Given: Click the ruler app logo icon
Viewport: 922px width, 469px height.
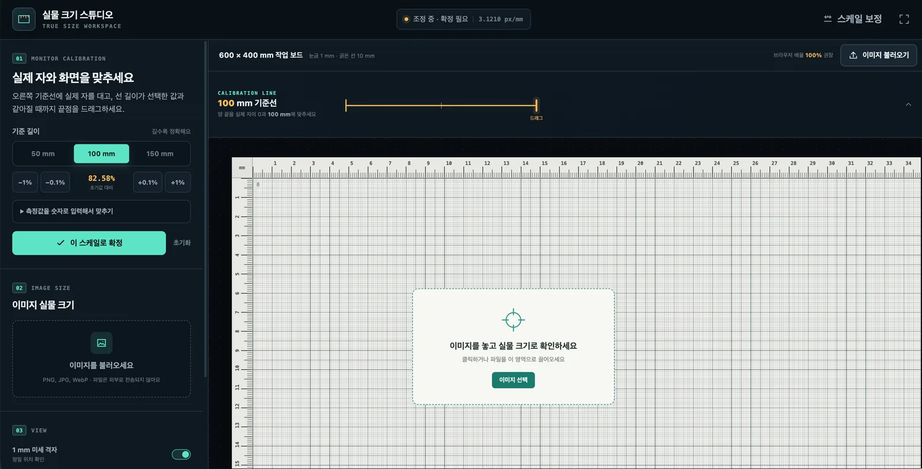Looking at the screenshot, I should [24, 19].
